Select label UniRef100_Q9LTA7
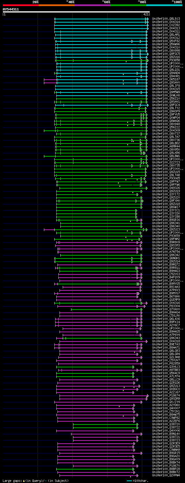The height and width of the screenshot is (483, 185). point(166,137)
